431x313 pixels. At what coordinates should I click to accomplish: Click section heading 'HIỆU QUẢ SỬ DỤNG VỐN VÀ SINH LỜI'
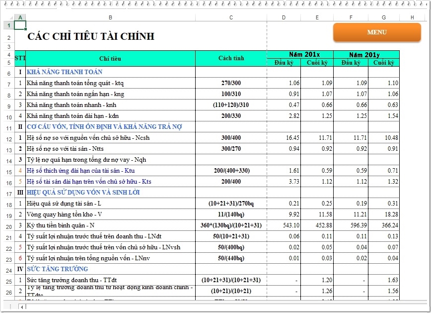(83, 192)
